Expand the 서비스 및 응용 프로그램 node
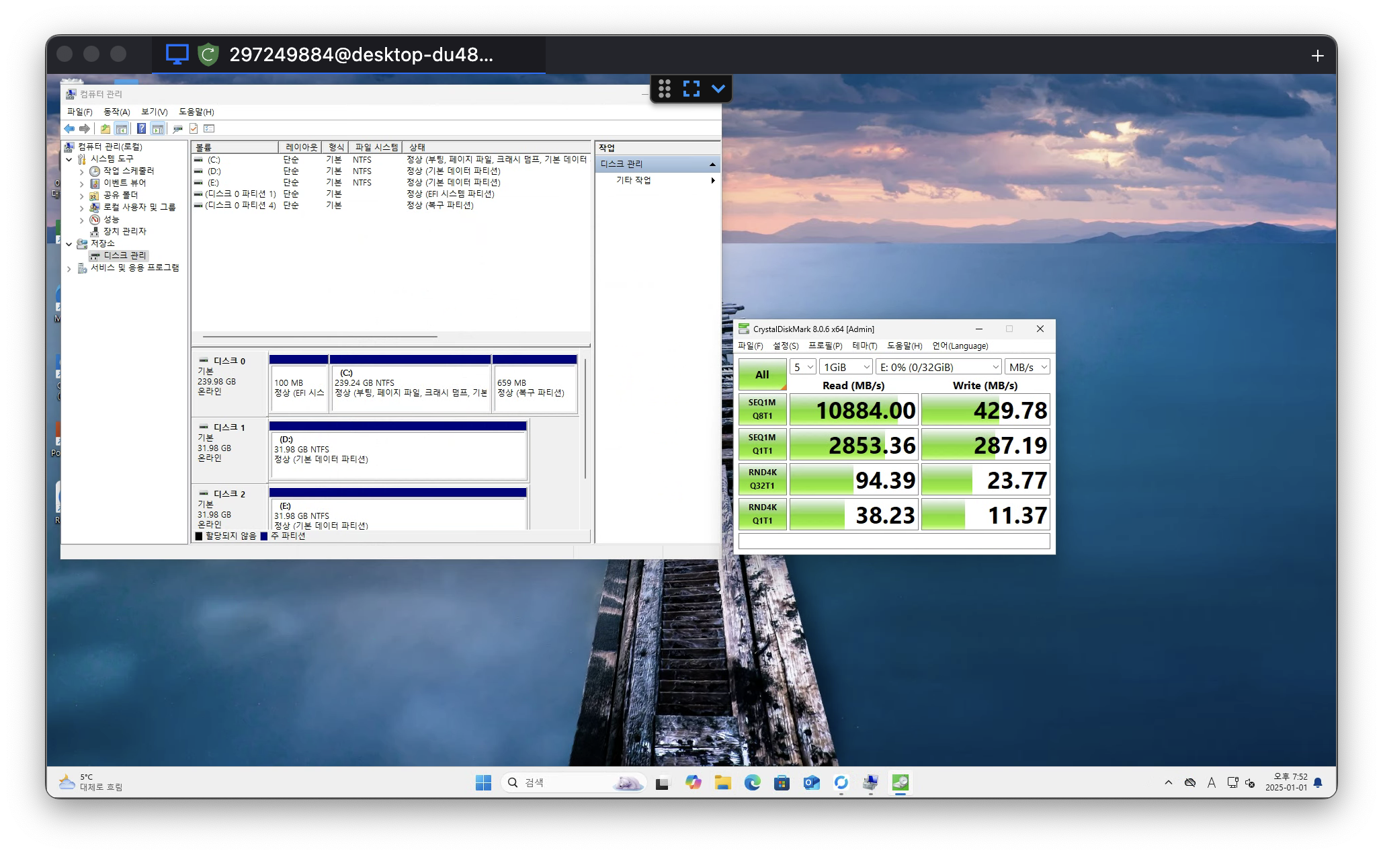 pyautogui.click(x=69, y=268)
